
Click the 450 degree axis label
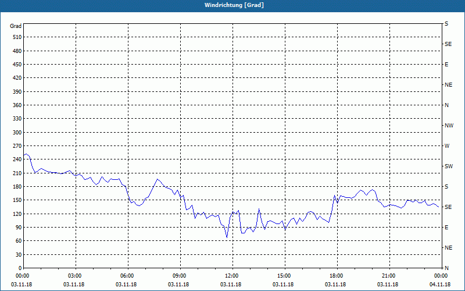point(17,65)
